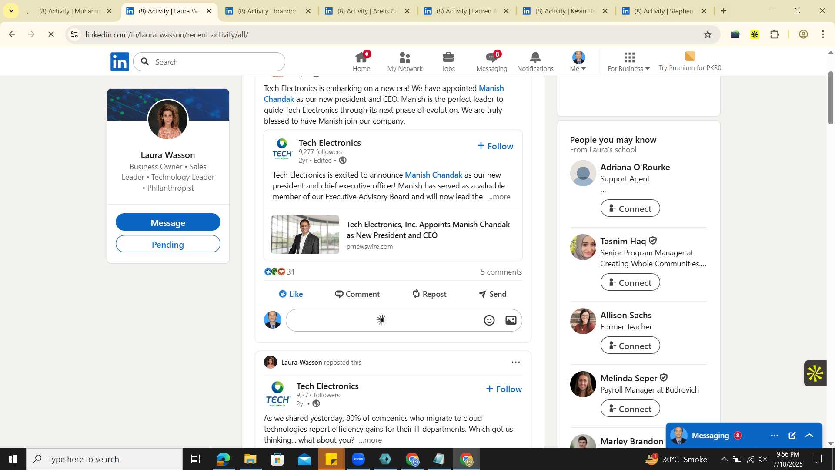
Task: Click the yellow asterisk extension icon in toolbar
Action: 755,34
